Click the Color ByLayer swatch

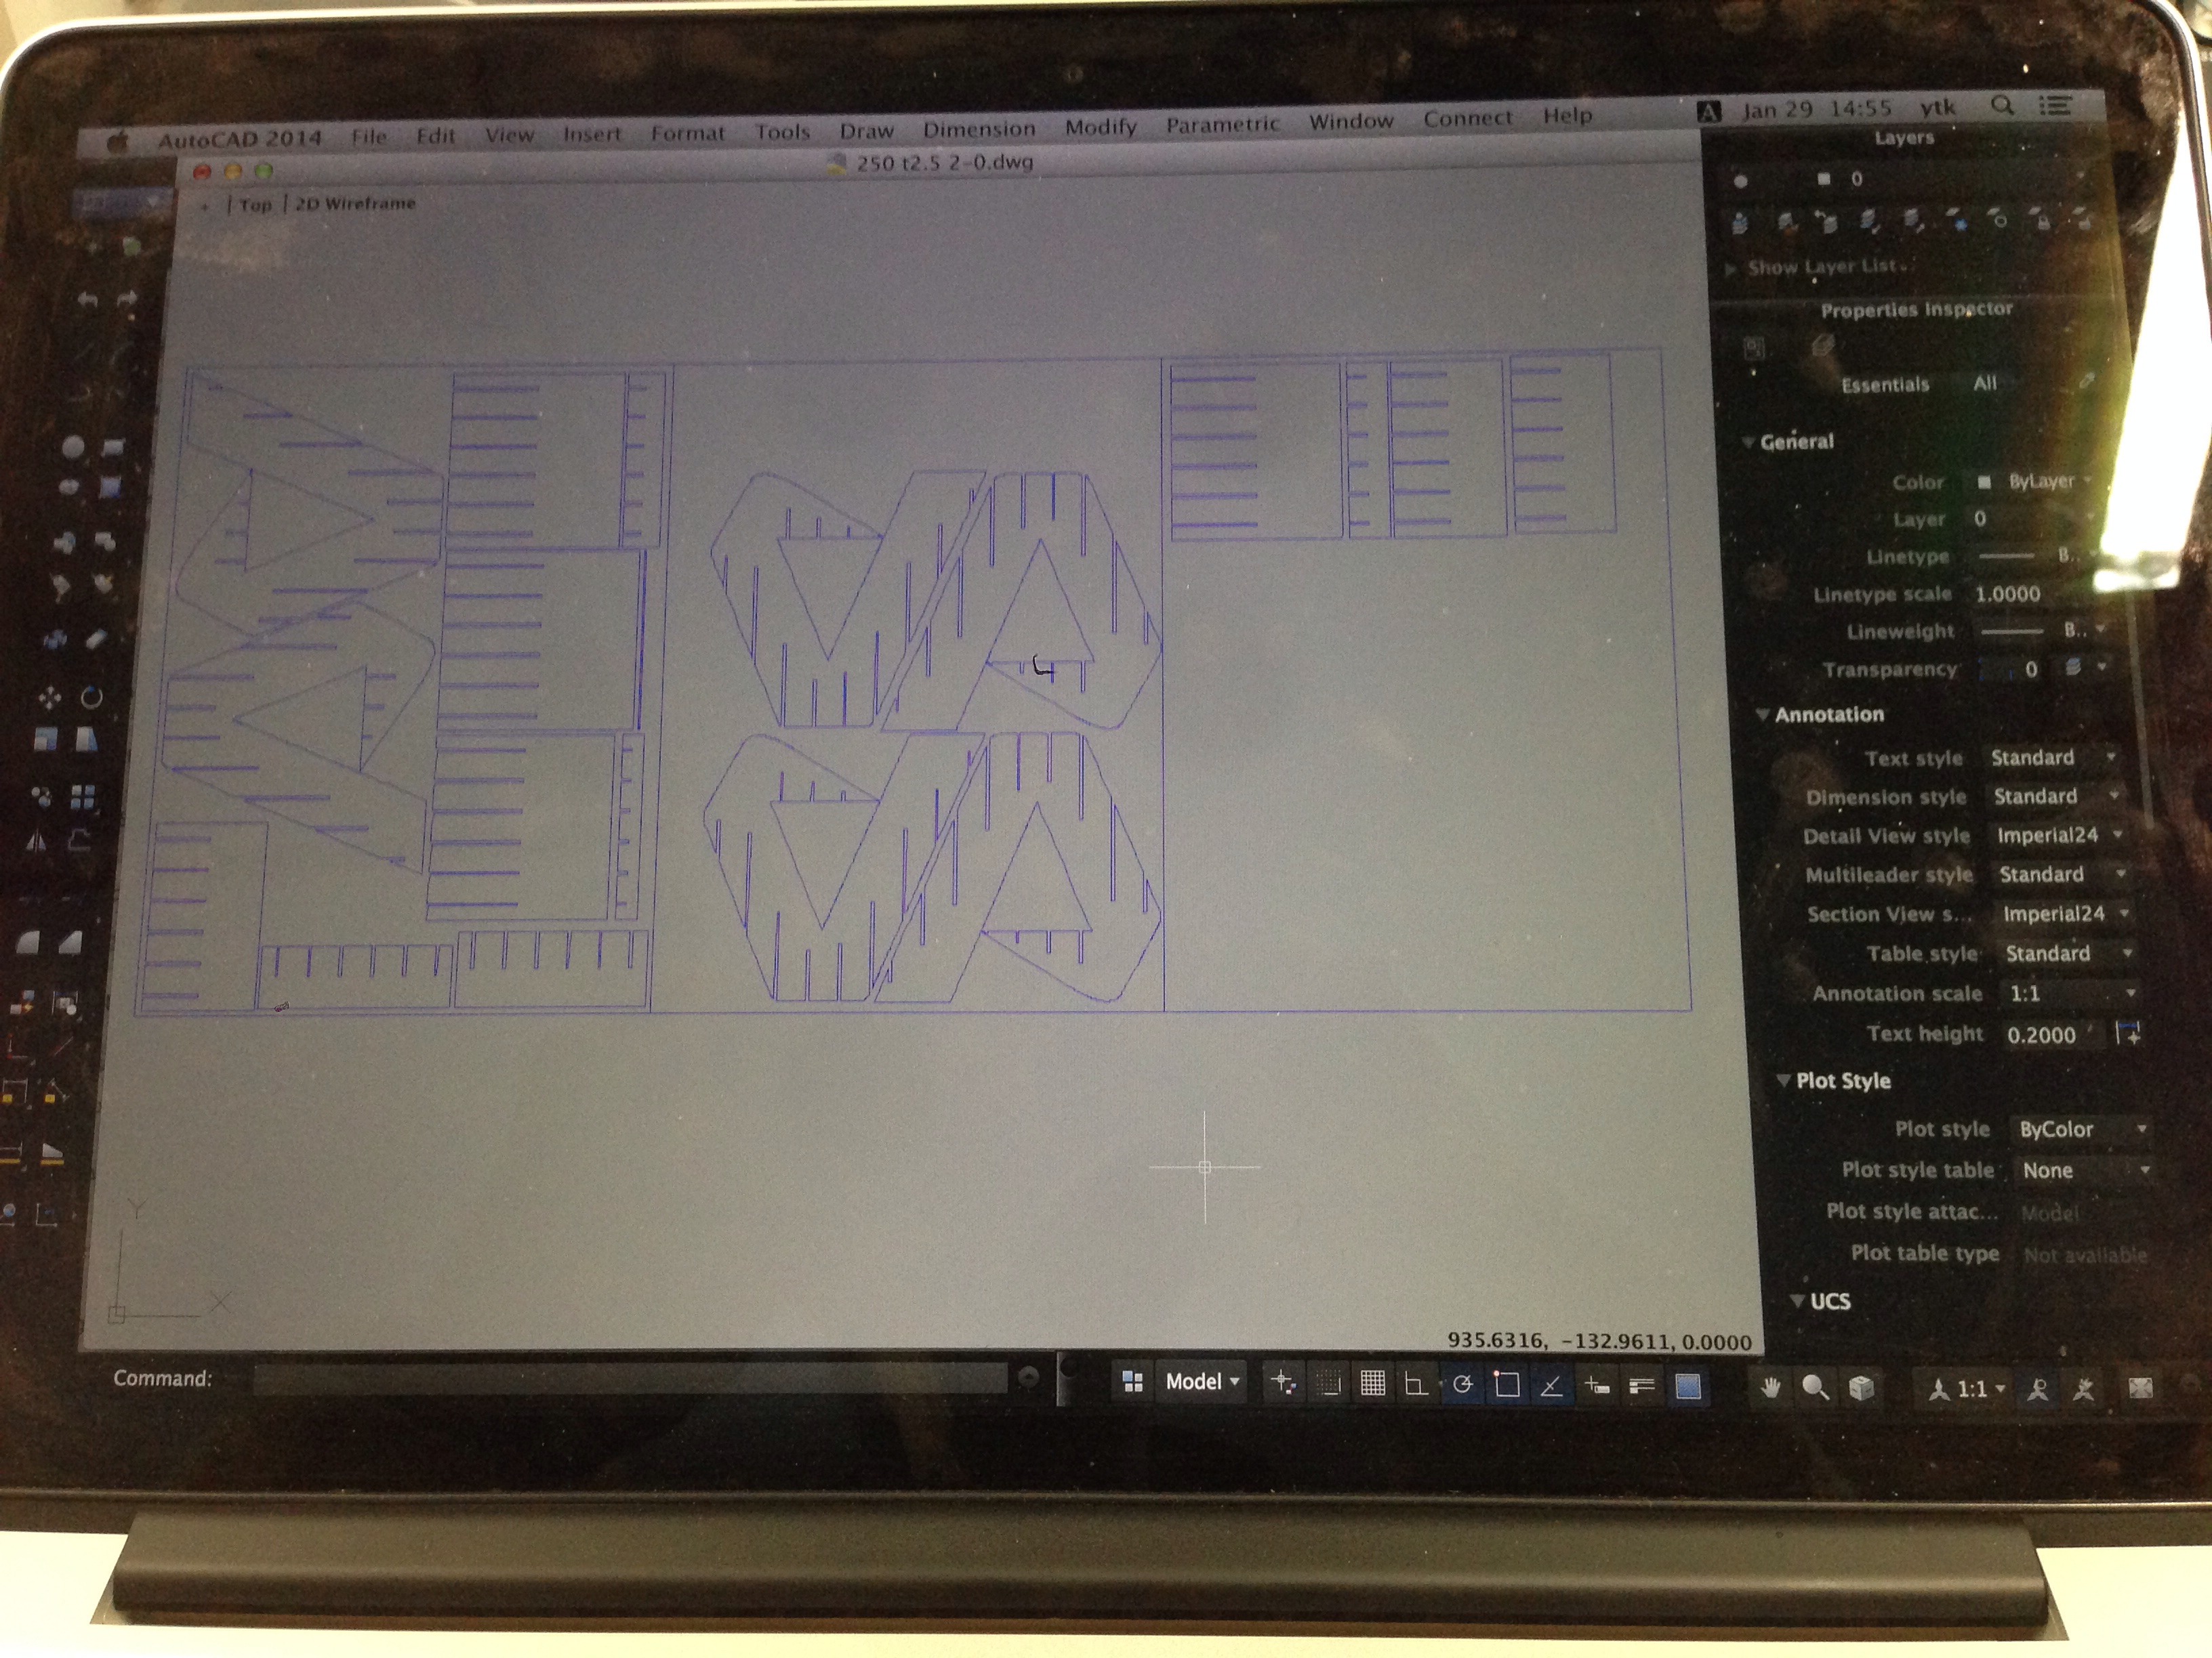[1984, 482]
